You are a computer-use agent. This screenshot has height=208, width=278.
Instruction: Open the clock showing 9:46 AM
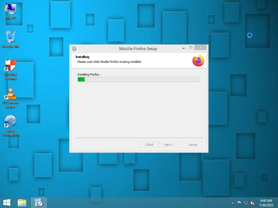[x=266, y=203]
